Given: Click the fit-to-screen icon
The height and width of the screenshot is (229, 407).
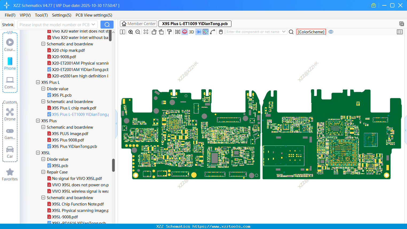Looking at the screenshot, I should click(x=146, y=32).
